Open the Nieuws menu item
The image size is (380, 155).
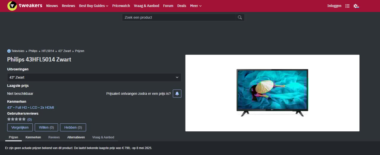coord(52,6)
